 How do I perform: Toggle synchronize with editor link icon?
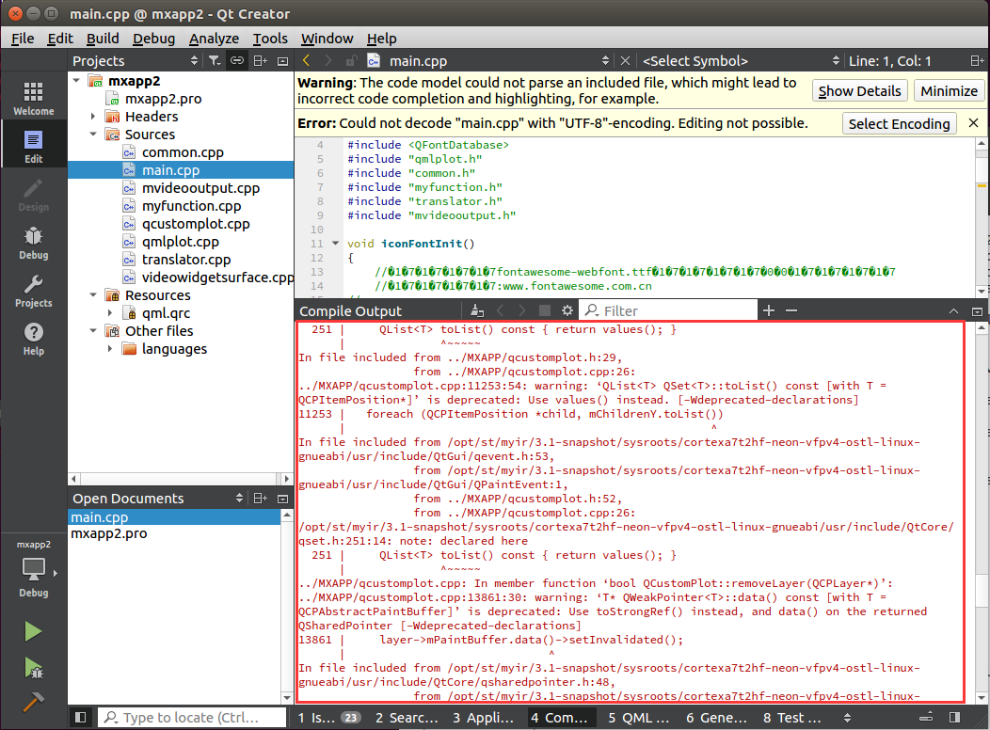237,61
